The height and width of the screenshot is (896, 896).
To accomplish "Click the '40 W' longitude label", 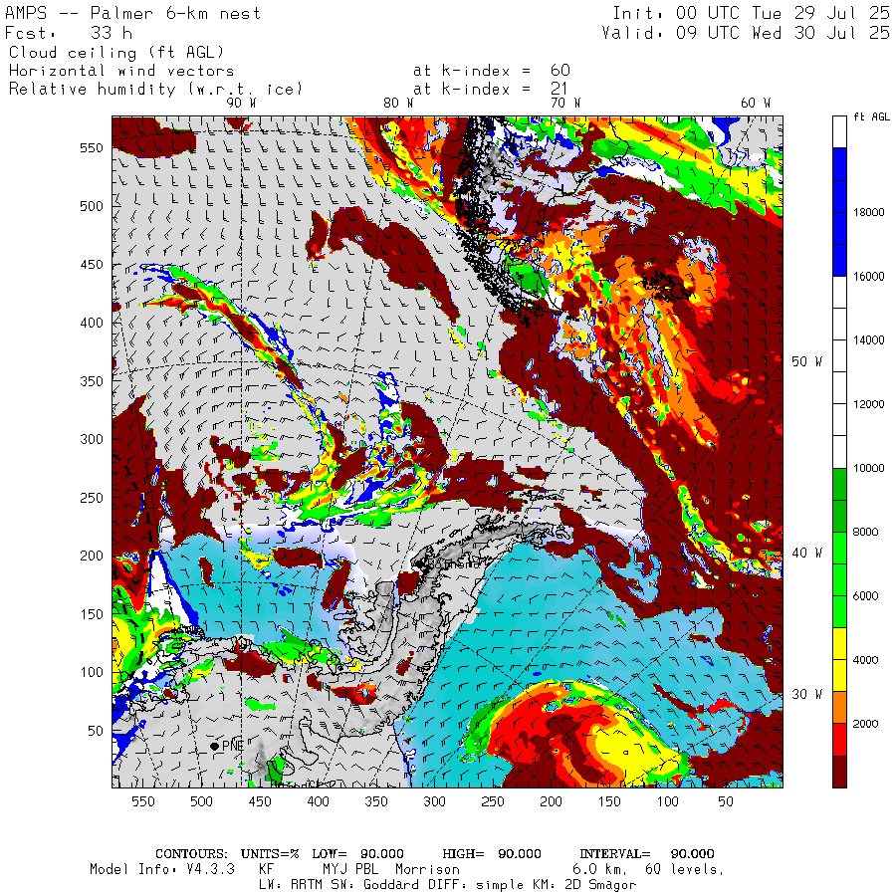I will (x=806, y=554).
